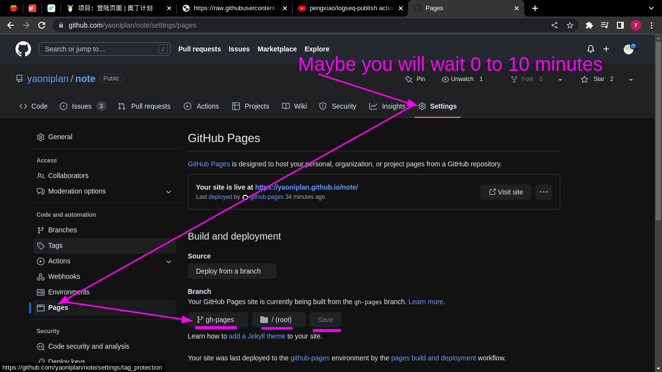662x372 pixels.
Task: Open Explore in the top navigation
Action: pos(317,49)
